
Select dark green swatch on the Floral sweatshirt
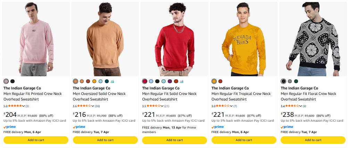tap(296, 81)
